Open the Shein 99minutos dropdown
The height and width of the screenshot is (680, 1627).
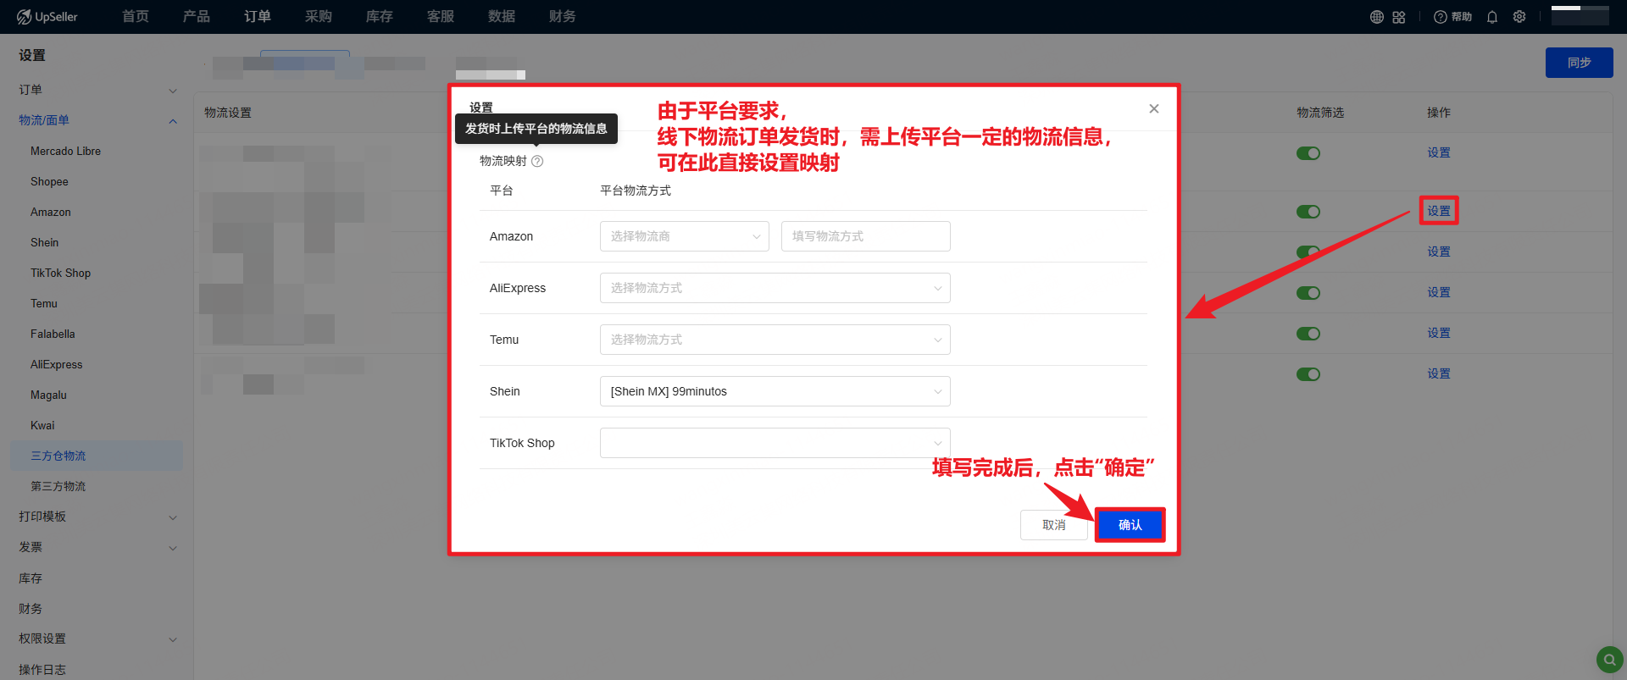tap(775, 391)
